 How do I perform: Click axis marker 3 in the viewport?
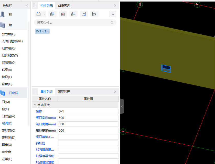coord(123,131)
